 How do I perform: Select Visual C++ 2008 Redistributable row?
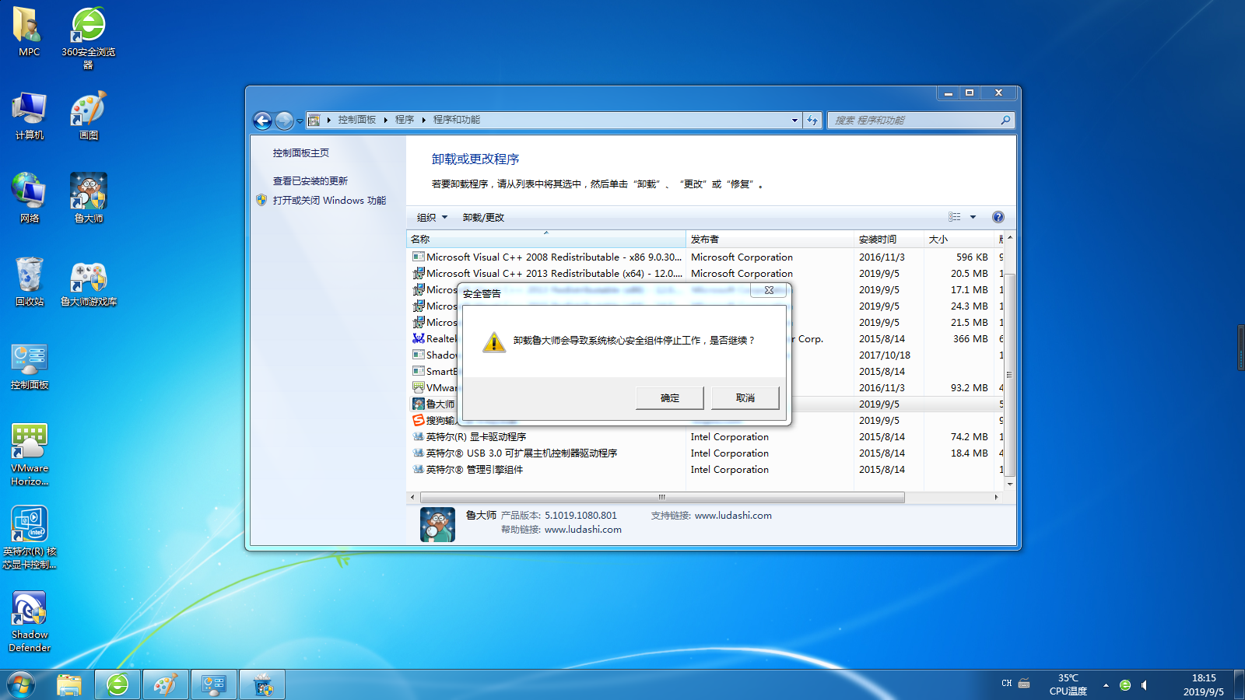pyautogui.click(x=705, y=257)
